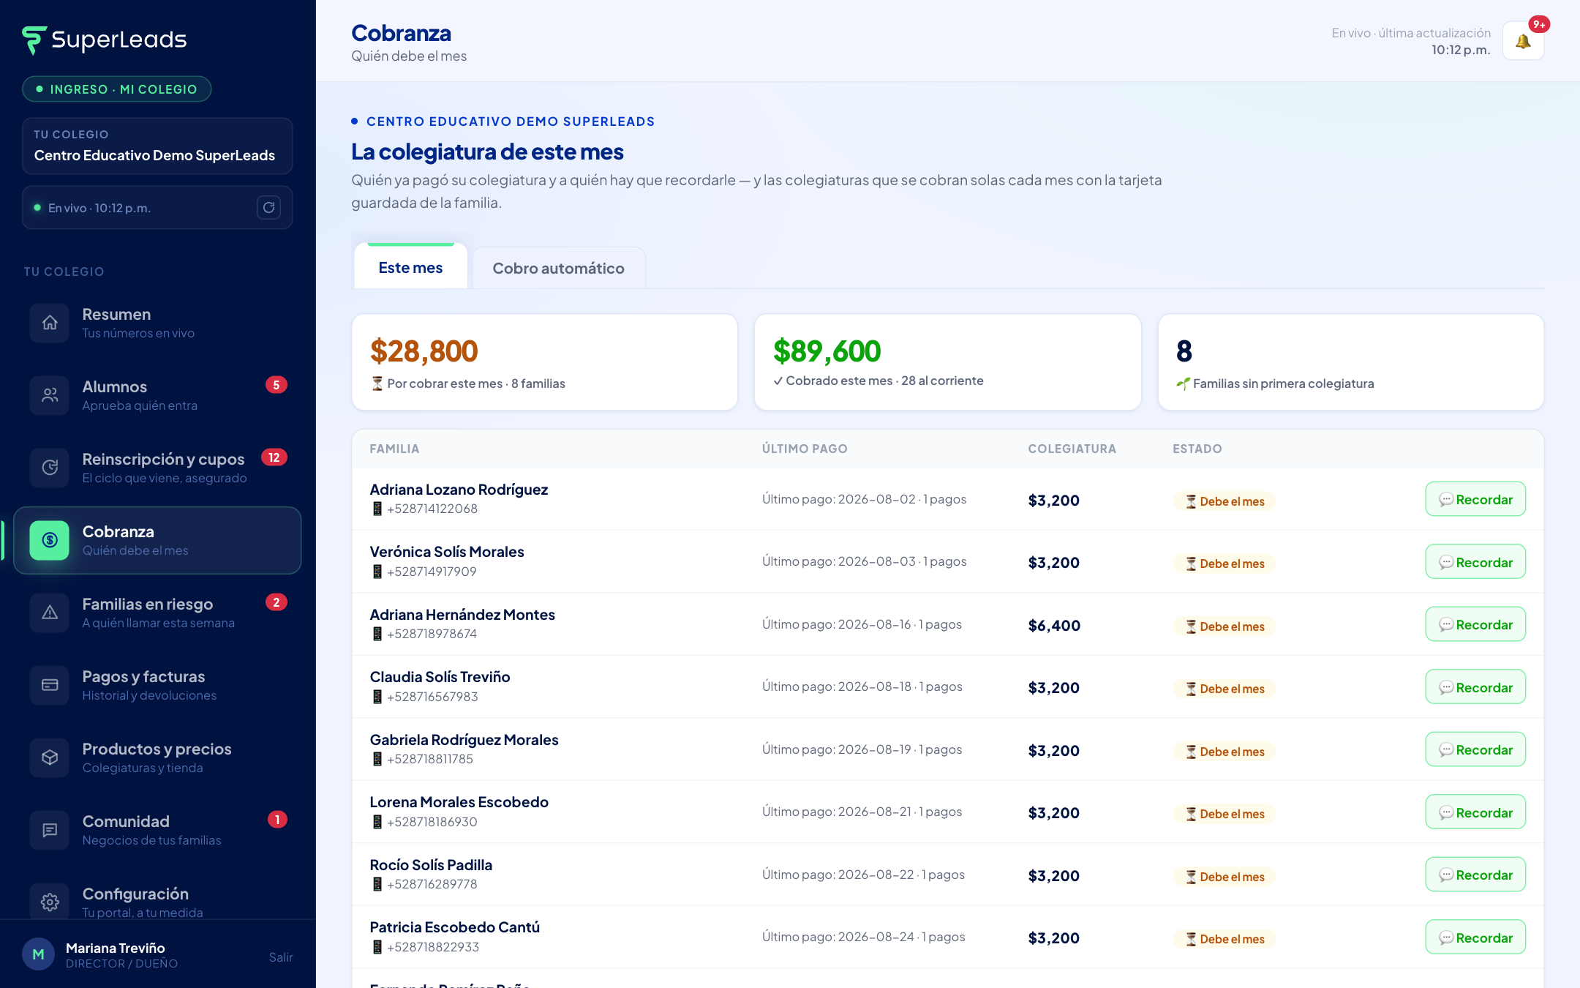1580x988 pixels.
Task: Select Tu Colegio school card
Action: pos(157,146)
